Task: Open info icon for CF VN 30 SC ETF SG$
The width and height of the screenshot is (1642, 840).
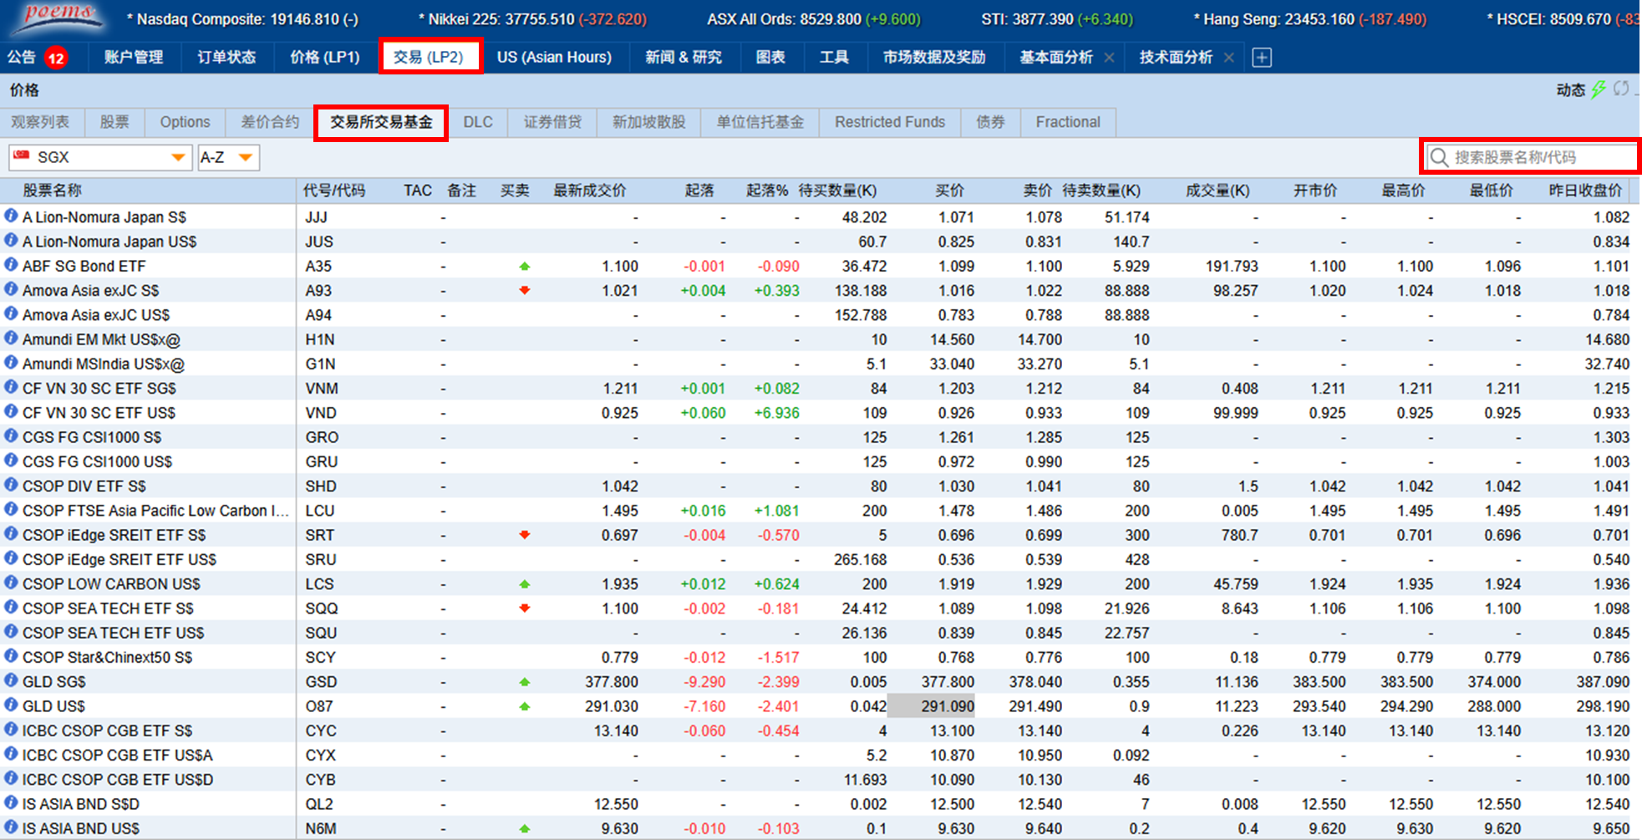Action: 11,387
